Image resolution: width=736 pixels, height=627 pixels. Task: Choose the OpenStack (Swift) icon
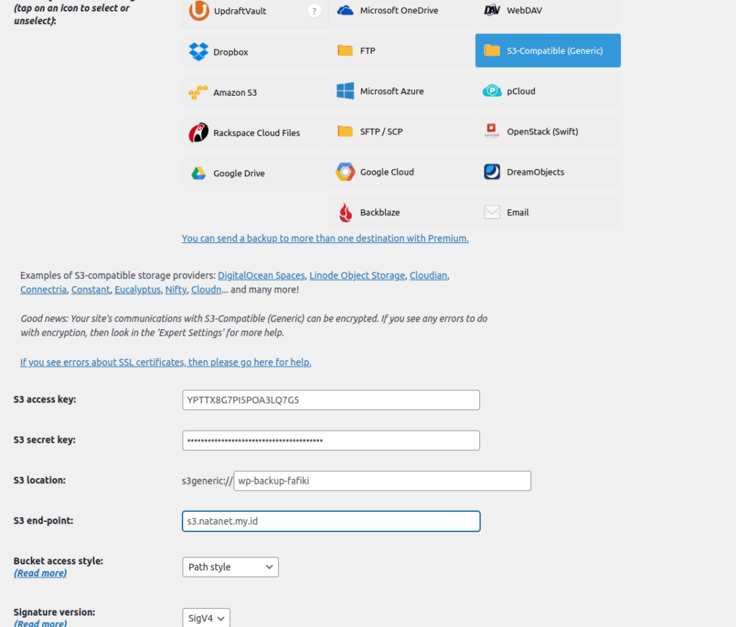tap(492, 131)
